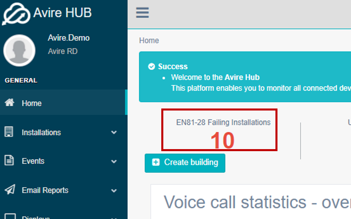Expand the Email Reports chevron
Image resolution: width=351 pixels, height=219 pixels.
tap(114, 191)
